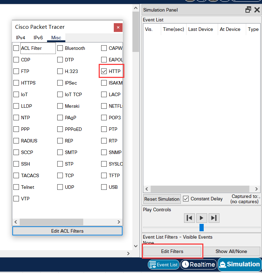Check the TCP protocol box

60,175
